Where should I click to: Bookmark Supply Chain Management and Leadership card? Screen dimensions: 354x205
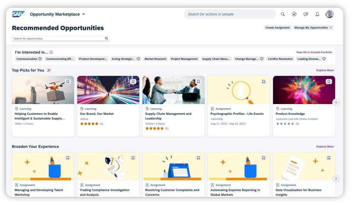198,81
